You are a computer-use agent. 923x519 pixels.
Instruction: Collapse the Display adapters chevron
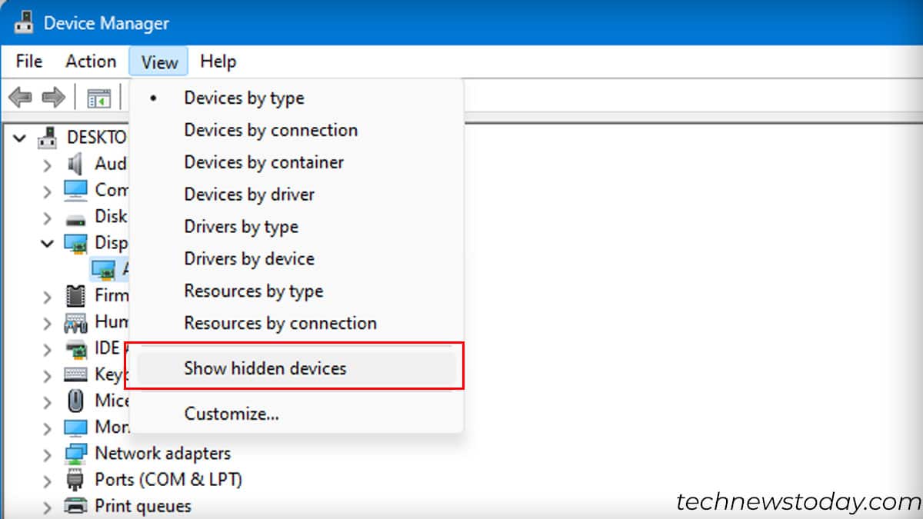[48, 243]
